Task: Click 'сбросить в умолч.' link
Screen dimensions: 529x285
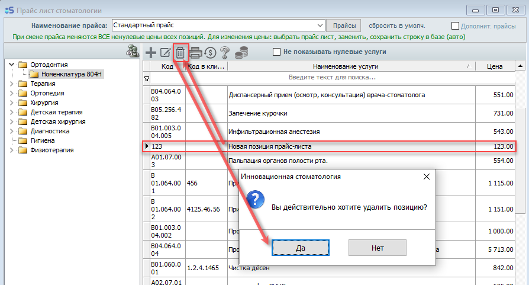Action: click(396, 26)
